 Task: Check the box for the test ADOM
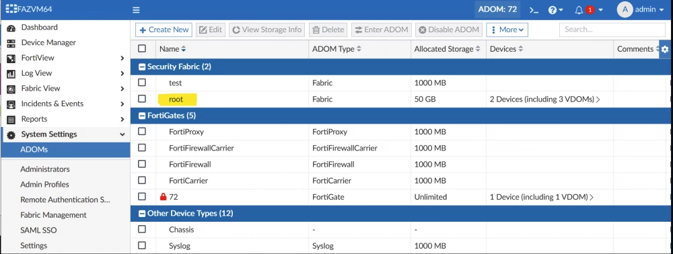click(142, 82)
